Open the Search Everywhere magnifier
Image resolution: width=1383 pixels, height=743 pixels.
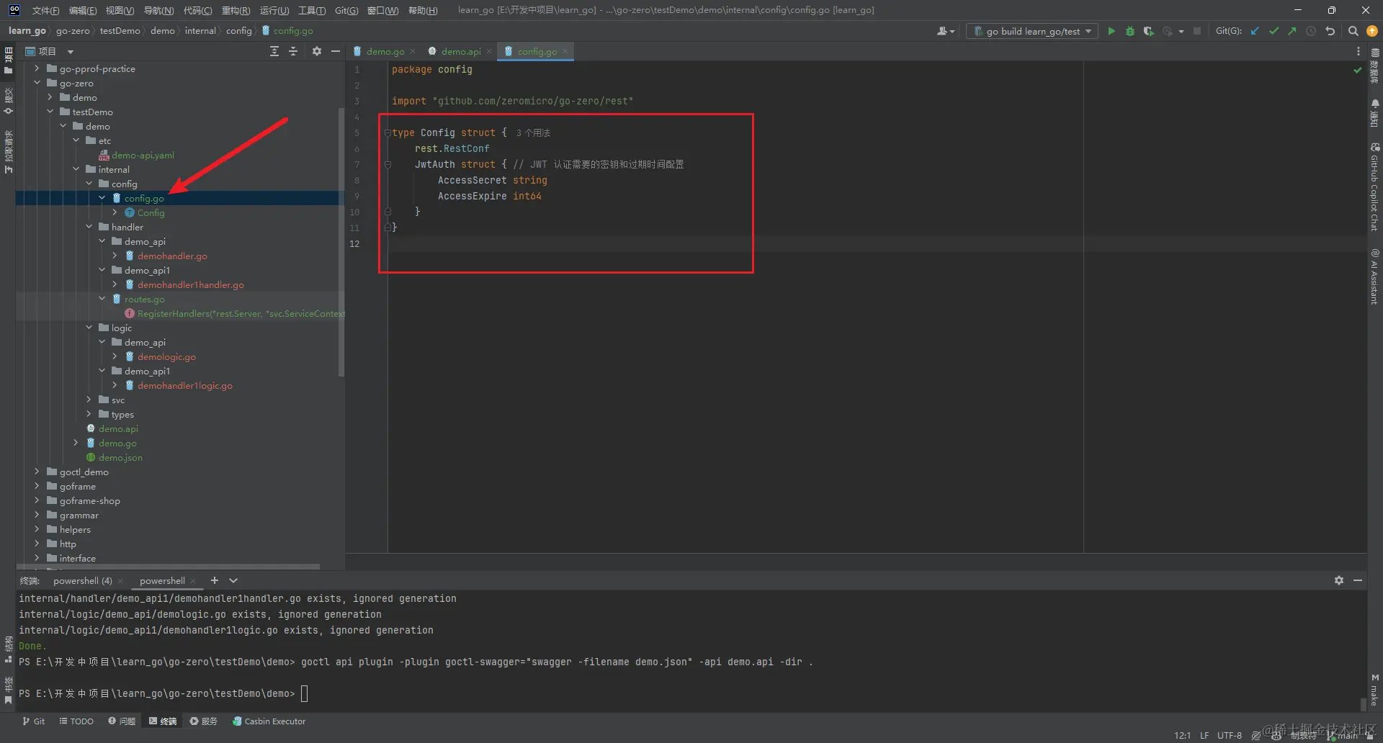coord(1353,31)
